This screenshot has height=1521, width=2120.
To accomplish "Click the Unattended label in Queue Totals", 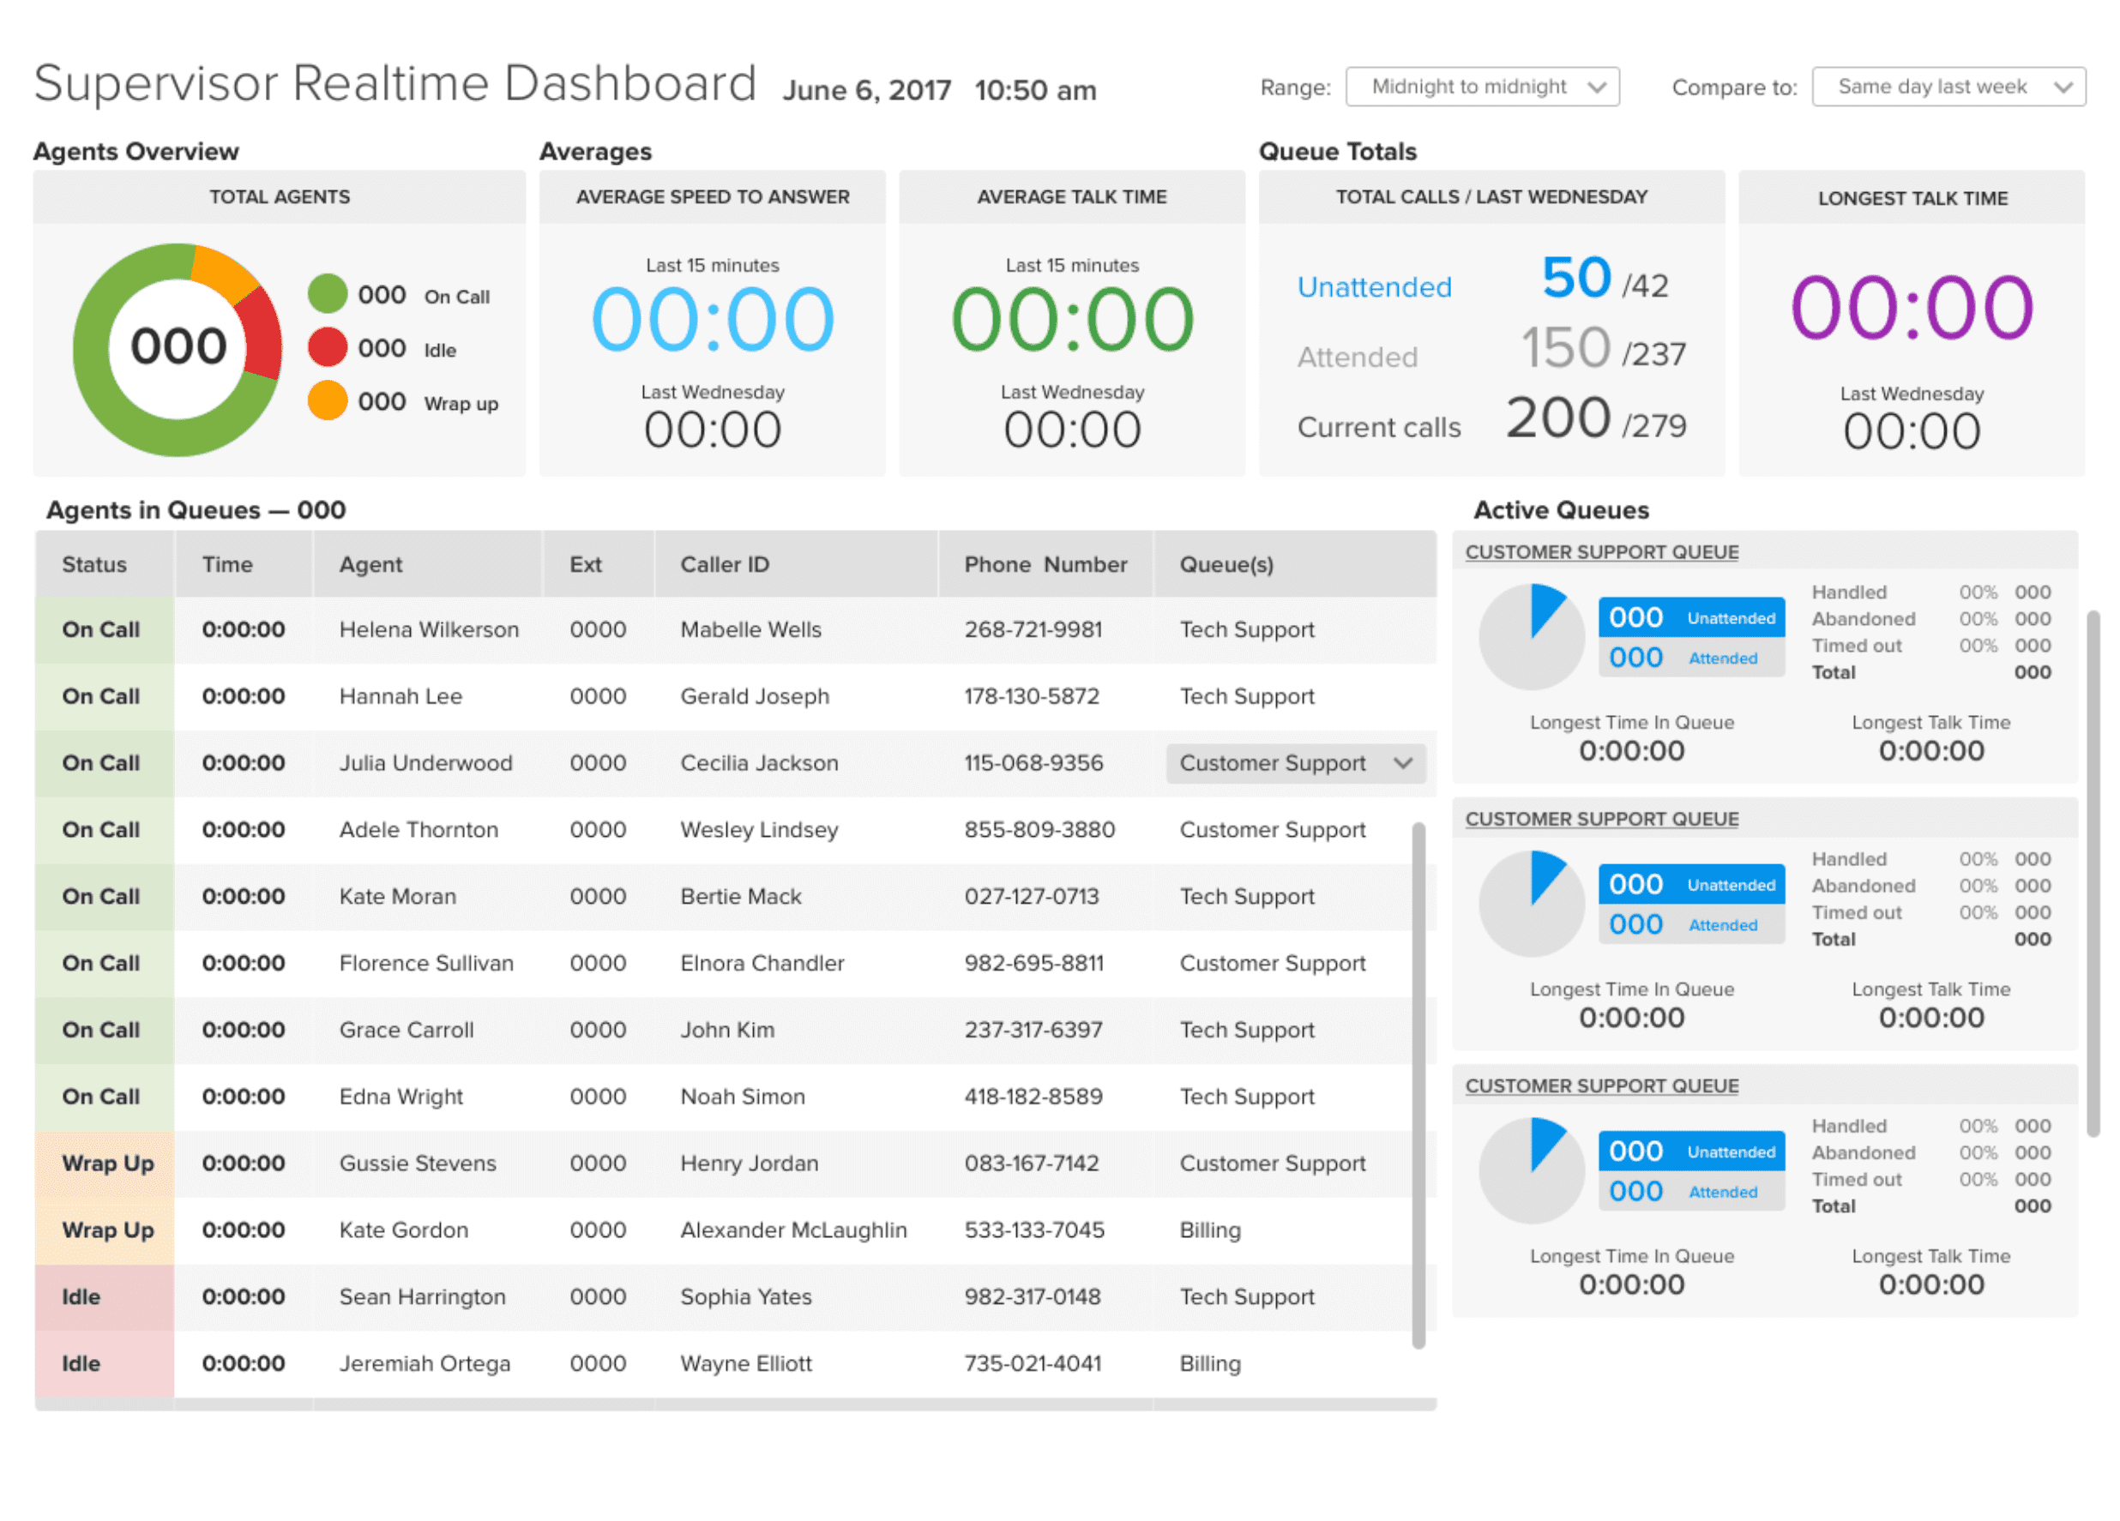I will (x=1374, y=287).
